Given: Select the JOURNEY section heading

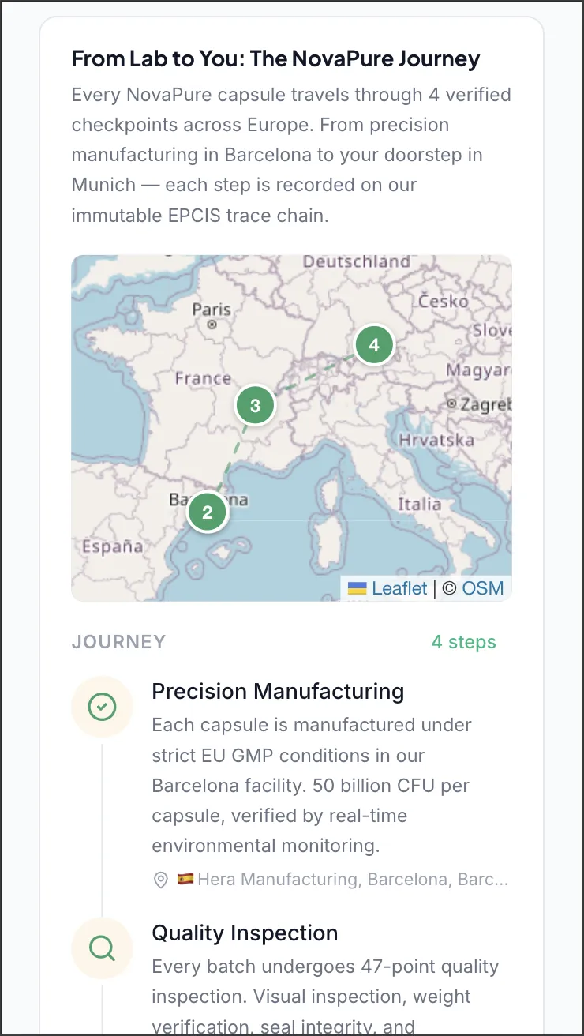Looking at the screenshot, I should [118, 642].
